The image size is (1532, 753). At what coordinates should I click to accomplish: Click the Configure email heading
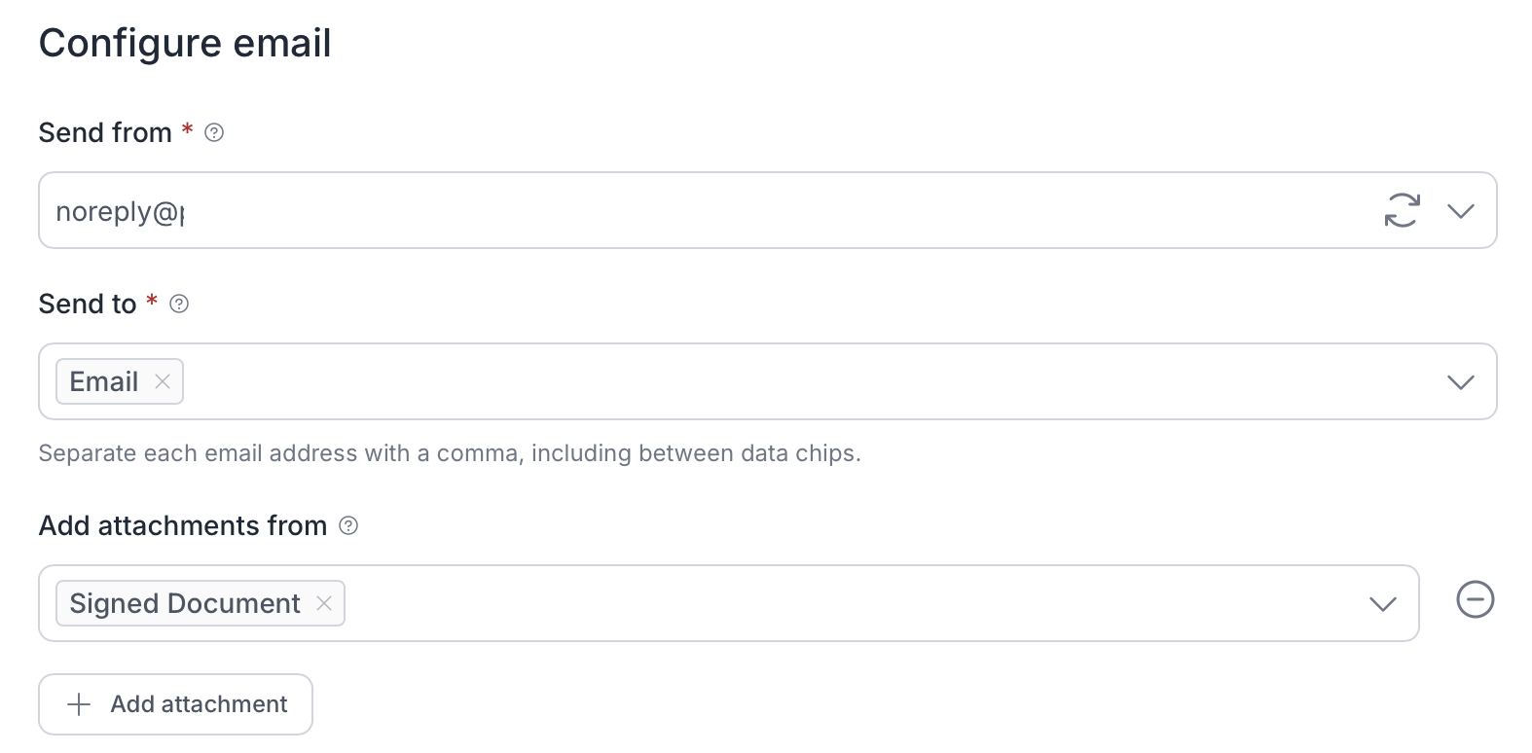pyautogui.click(x=185, y=43)
